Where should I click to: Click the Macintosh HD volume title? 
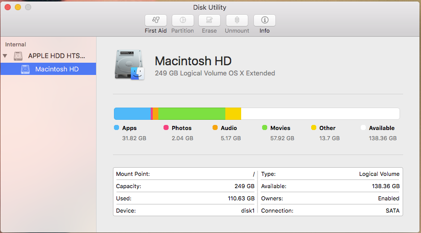pos(193,61)
